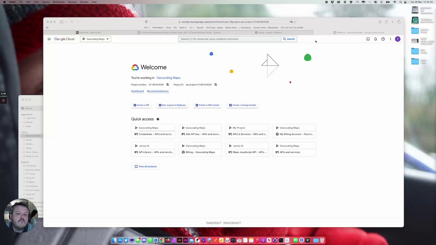The image size is (436, 245).
Task: Follow the Geocoding Maps project link
Action: [x=168, y=78]
